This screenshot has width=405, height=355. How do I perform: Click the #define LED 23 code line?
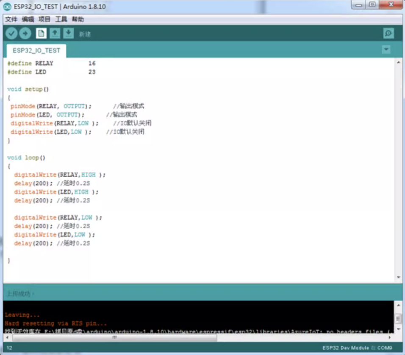(51, 72)
